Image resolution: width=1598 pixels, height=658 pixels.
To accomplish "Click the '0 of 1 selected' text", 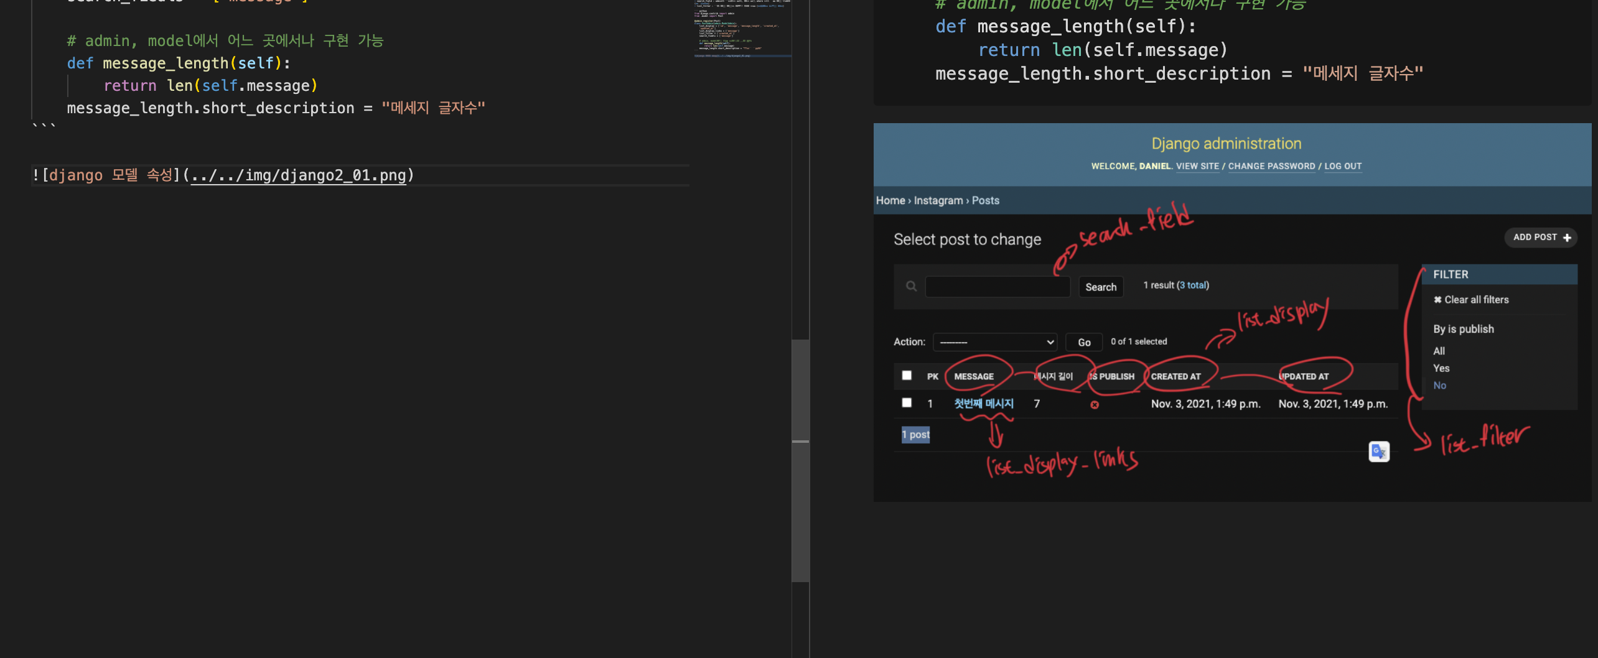I will point(1139,341).
